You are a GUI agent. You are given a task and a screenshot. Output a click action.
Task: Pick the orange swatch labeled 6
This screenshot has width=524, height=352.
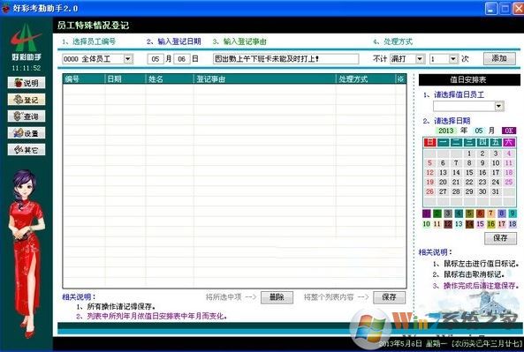[x=480, y=213]
